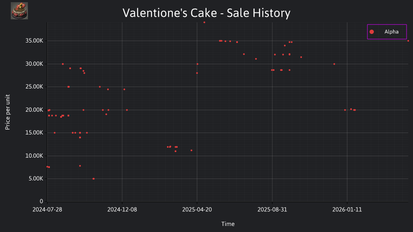Screen dimensions: 413x232
Task: Click the 2024-07-28 x-axis label
Action: tap(47, 210)
